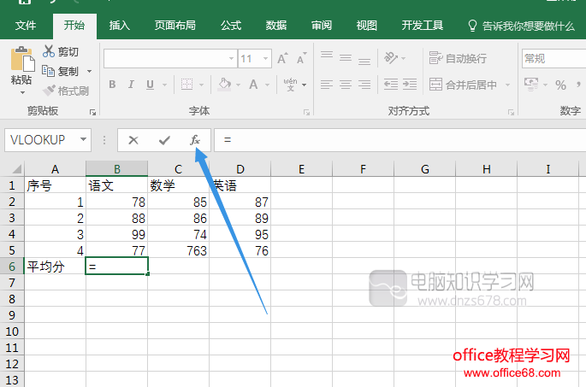Click Increase Font Size icon
586x387 pixels.
click(x=282, y=58)
